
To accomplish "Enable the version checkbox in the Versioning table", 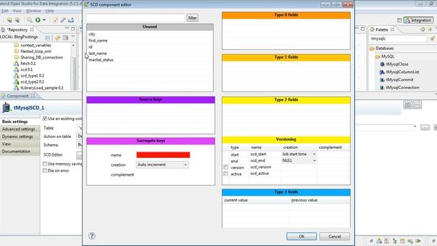I will click(x=226, y=167).
